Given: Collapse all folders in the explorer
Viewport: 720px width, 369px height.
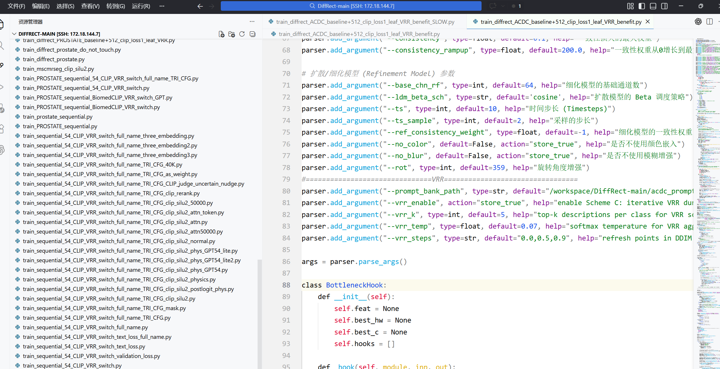Looking at the screenshot, I should 252,34.
